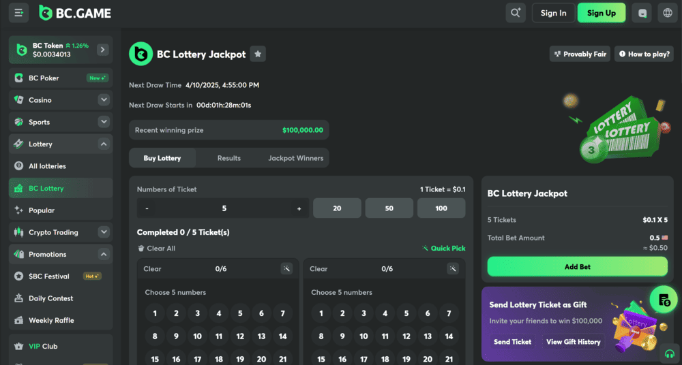This screenshot has height=365, width=682.
Task: Switch to the Buy Lottery tab
Action: pos(162,158)
